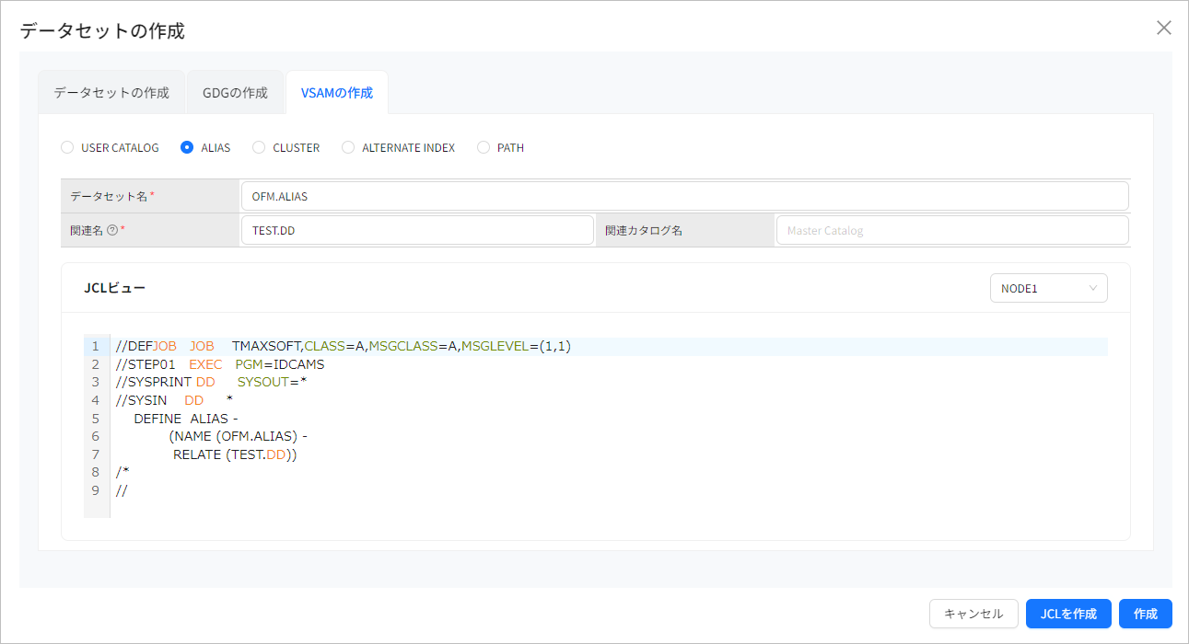This screenshot has height=644, width=1189.
Task: Open the NODE1 dropdown chevron
Action: pyautogui.click(x=1095, y=288)
